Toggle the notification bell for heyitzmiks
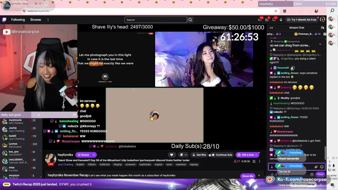Image resolution: width=338 pixels, height=190 pixels. [183, 155]
